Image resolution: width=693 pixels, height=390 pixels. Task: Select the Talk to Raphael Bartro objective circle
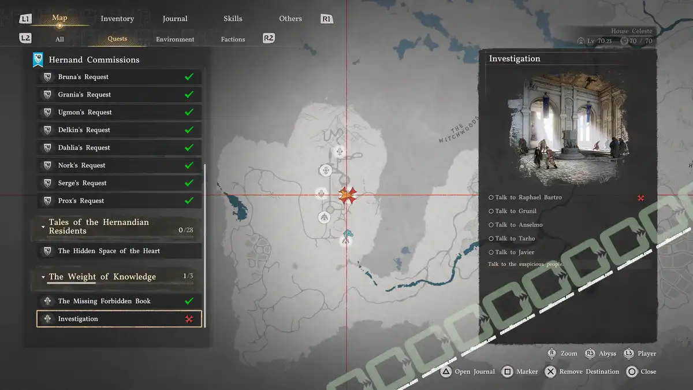(x=491, y=198)
